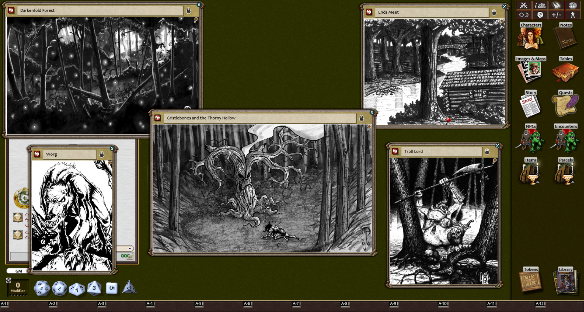Unlock the Troll Lord image window
Screen dimensions: 584x312
(x=487, y=151)
